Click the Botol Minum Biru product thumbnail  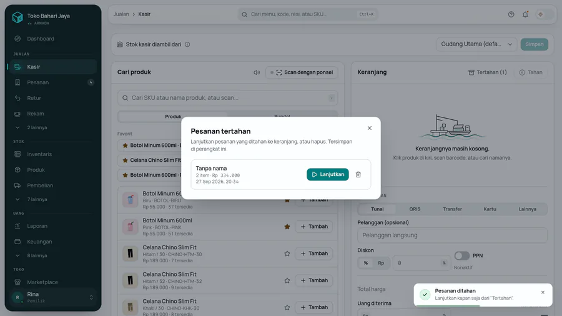coord(130,200)
